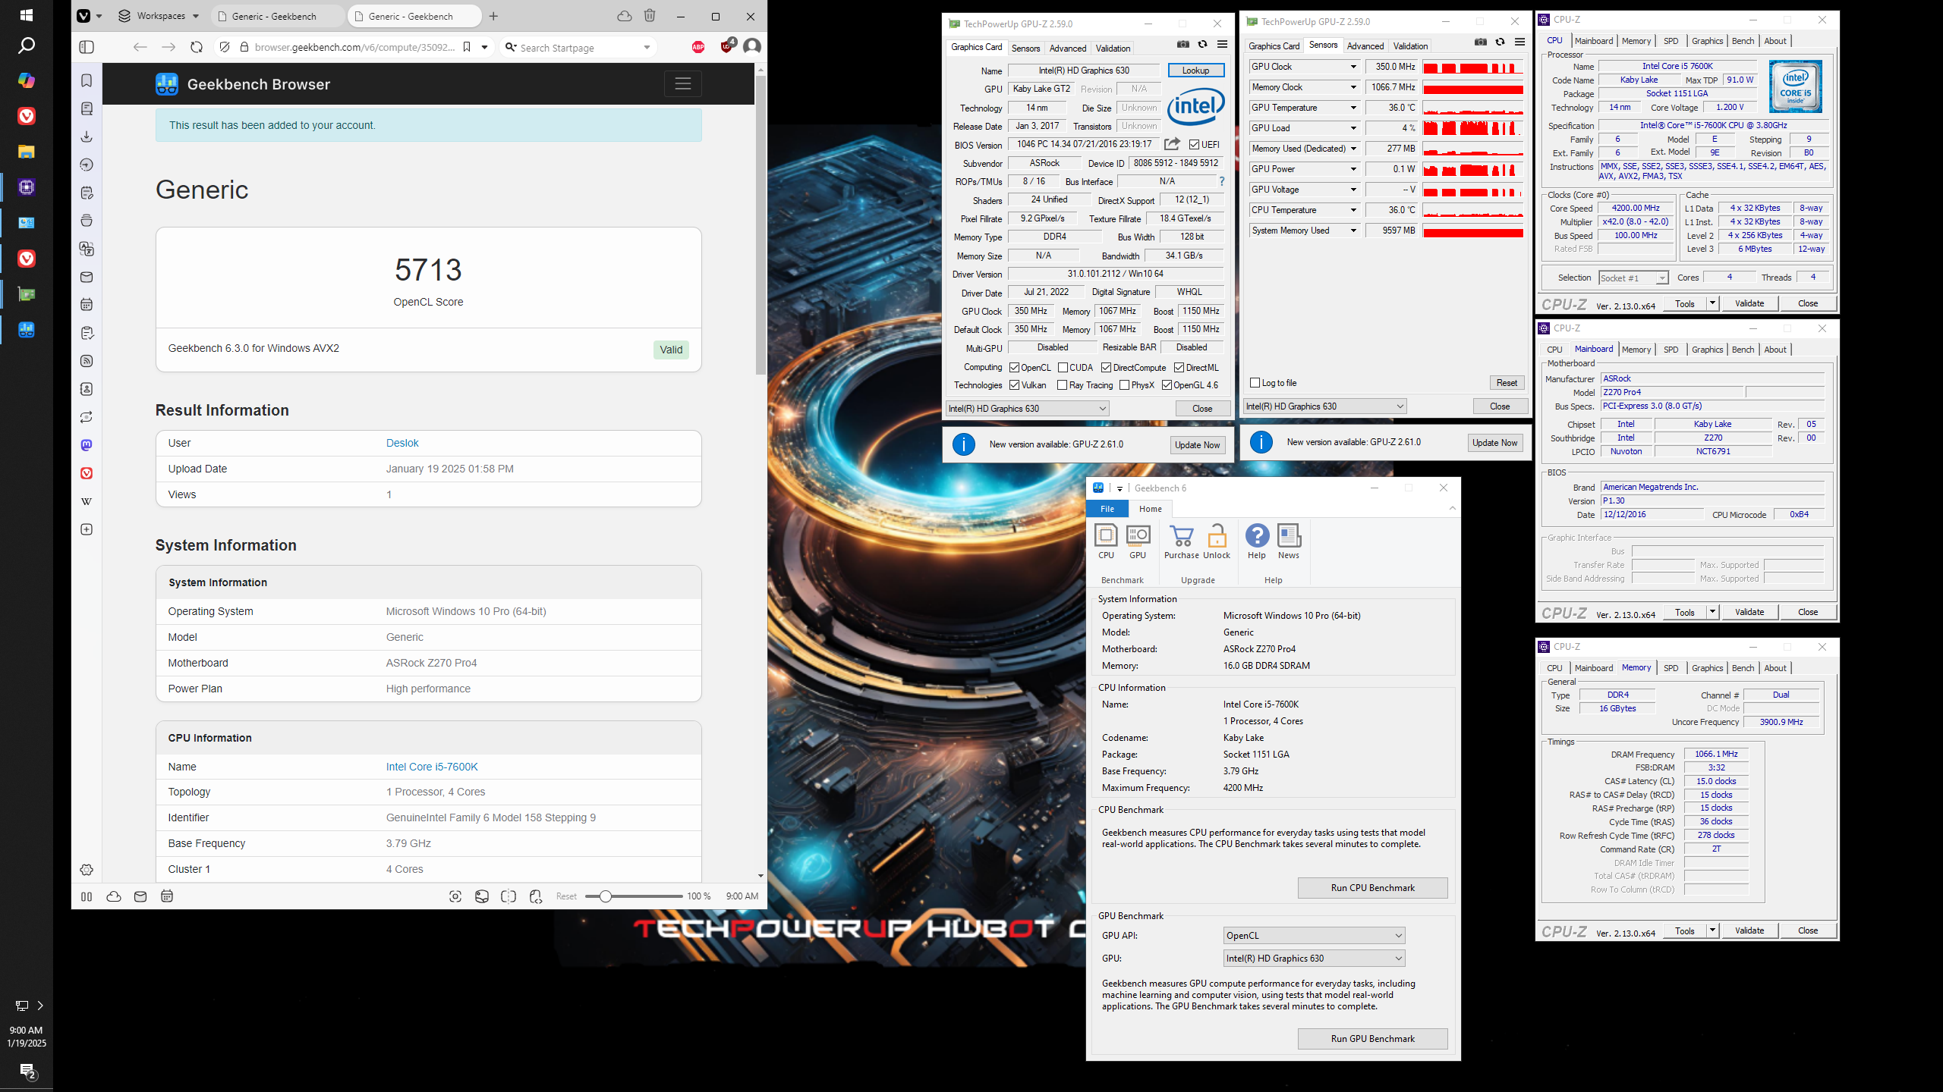Screen dimensions: 1943x1092
Task: Open Bookmarks panel in Vivaldi sidebar
Action: (87, 80)
